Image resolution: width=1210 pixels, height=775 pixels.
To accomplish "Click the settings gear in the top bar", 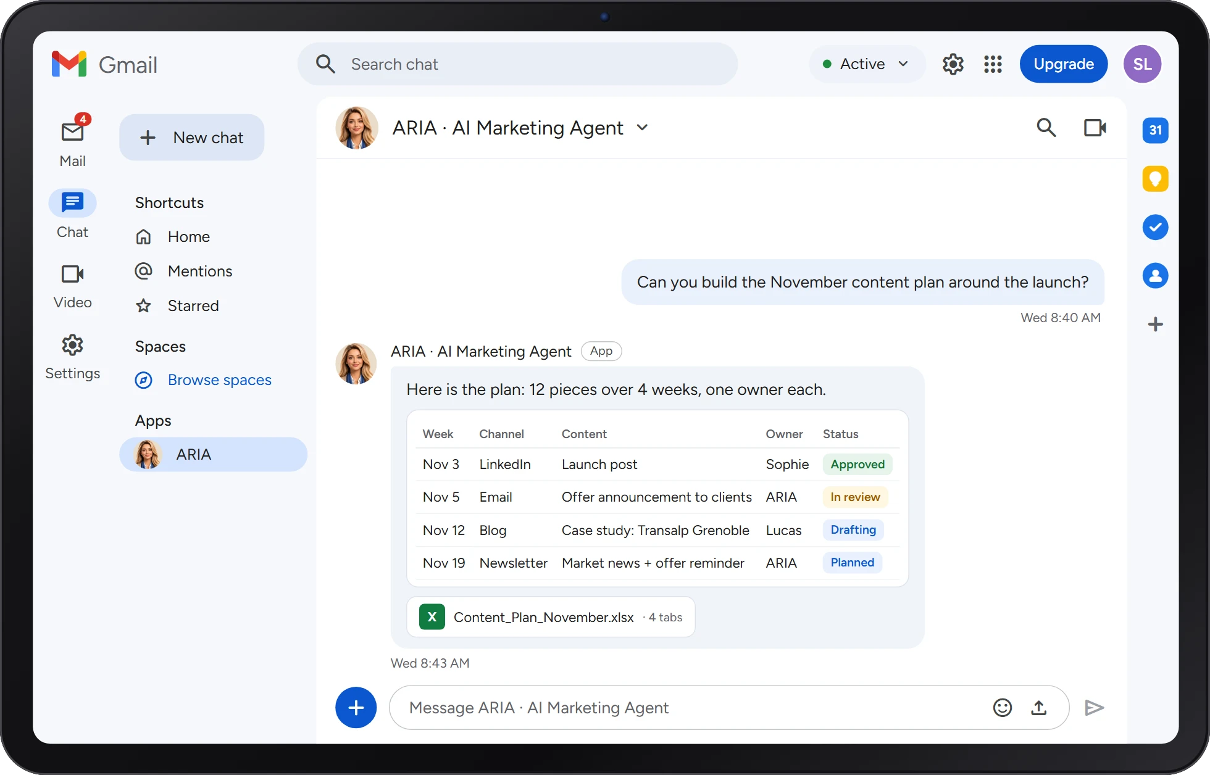I will (953, 64).
